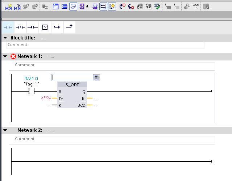Click the <???> placeholder at TV input
232x181 pixels.
click(46, 98)
